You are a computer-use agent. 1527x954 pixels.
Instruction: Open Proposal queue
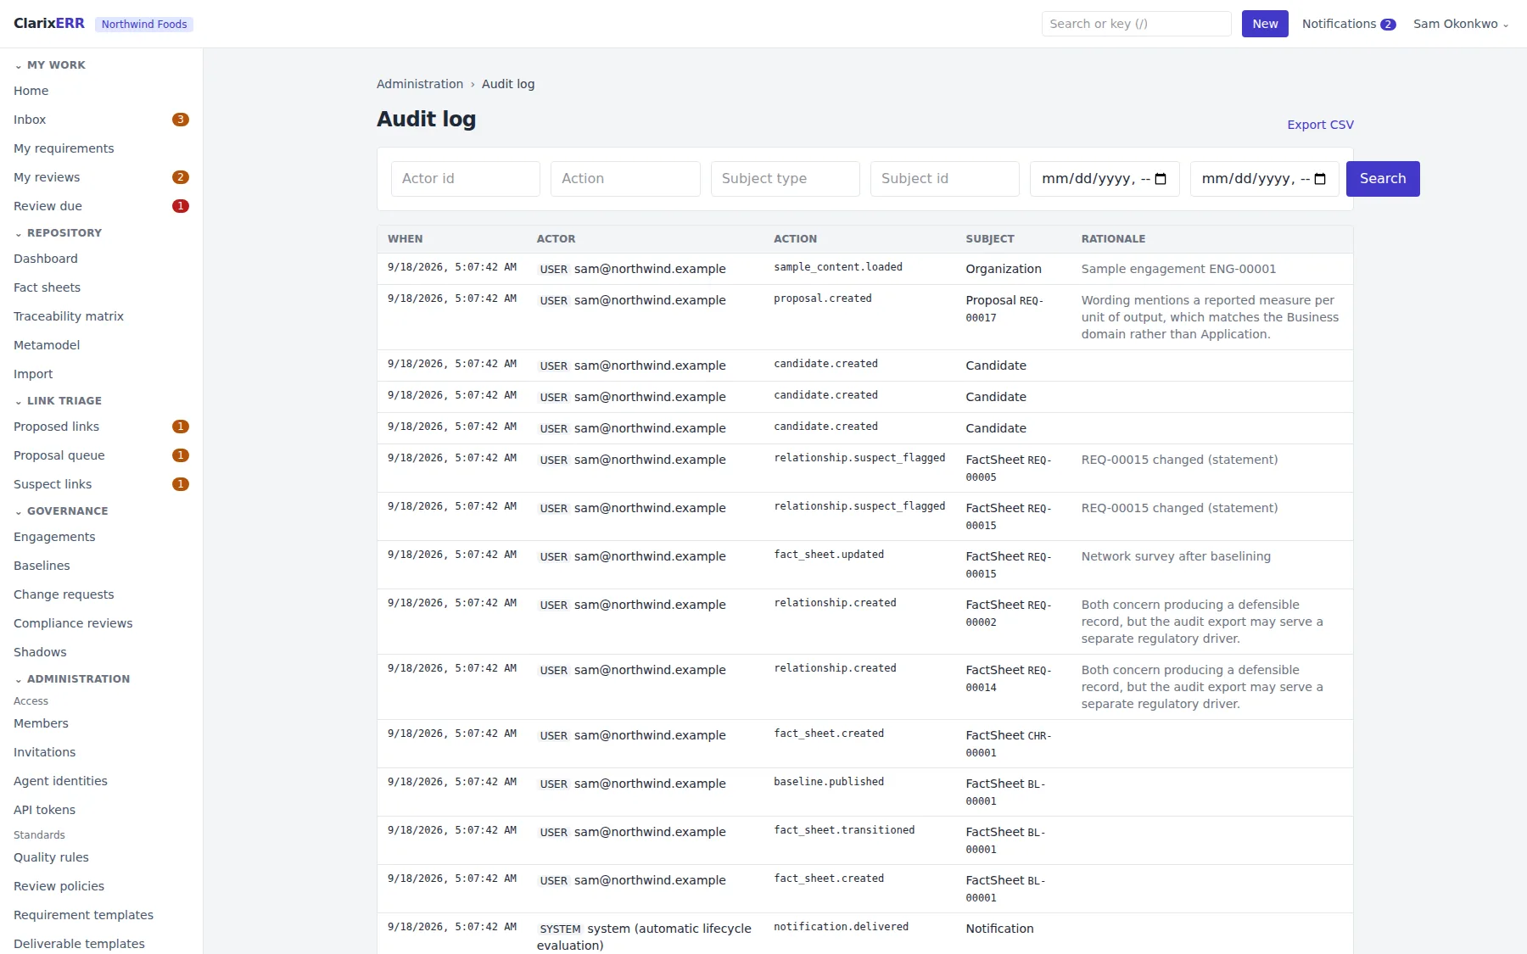(x=101, y=455)
